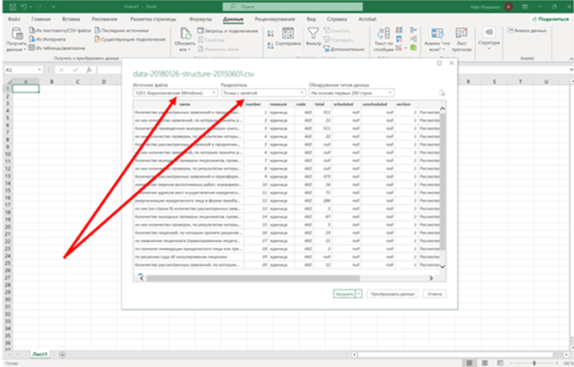Open the Файл tab
Screen dimensions: 574x367
(x=14, y=19)
